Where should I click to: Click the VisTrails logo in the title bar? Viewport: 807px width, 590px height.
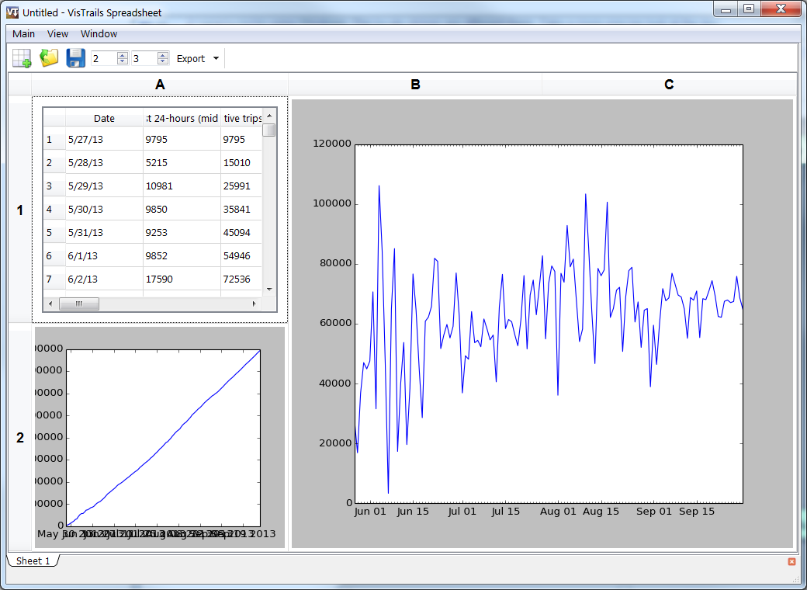(x=12, y=12)
